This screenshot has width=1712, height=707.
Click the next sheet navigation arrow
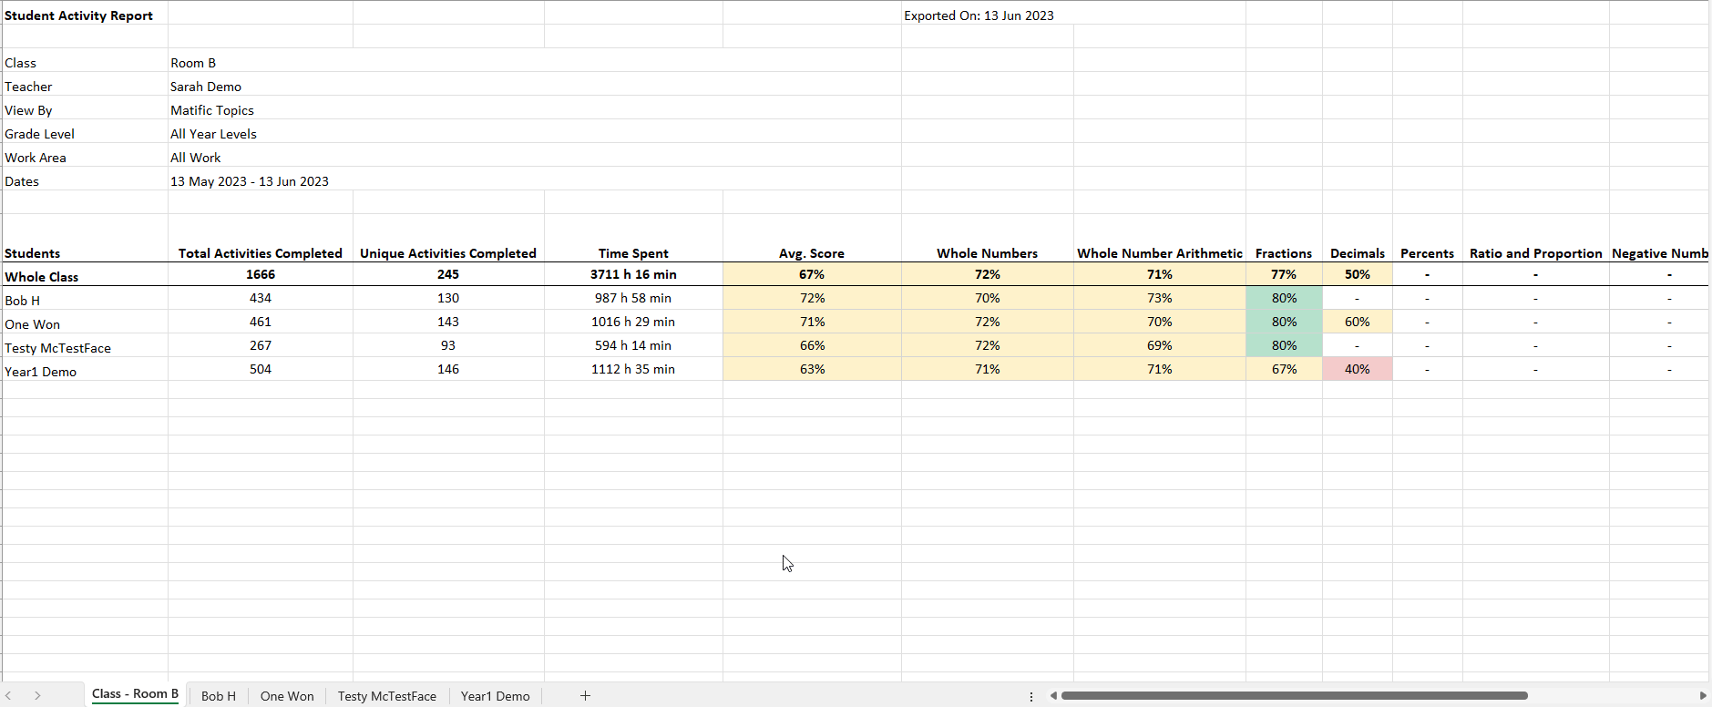point(37,696)
